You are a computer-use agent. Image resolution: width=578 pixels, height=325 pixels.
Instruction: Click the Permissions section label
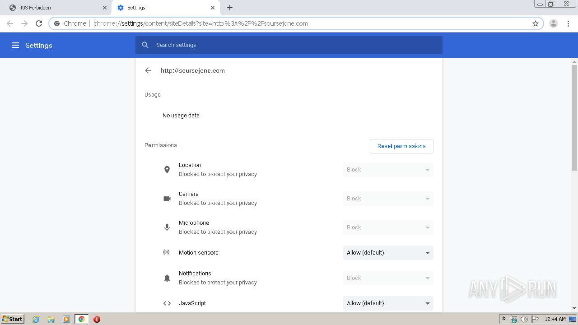pos(161,145)
